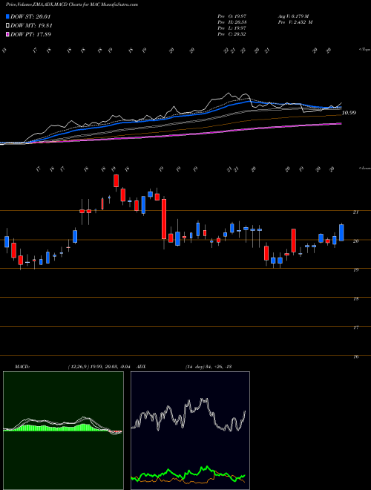Click the blue DOW ST legend swatch
This screenshot has width=371, height=490.
8,16
